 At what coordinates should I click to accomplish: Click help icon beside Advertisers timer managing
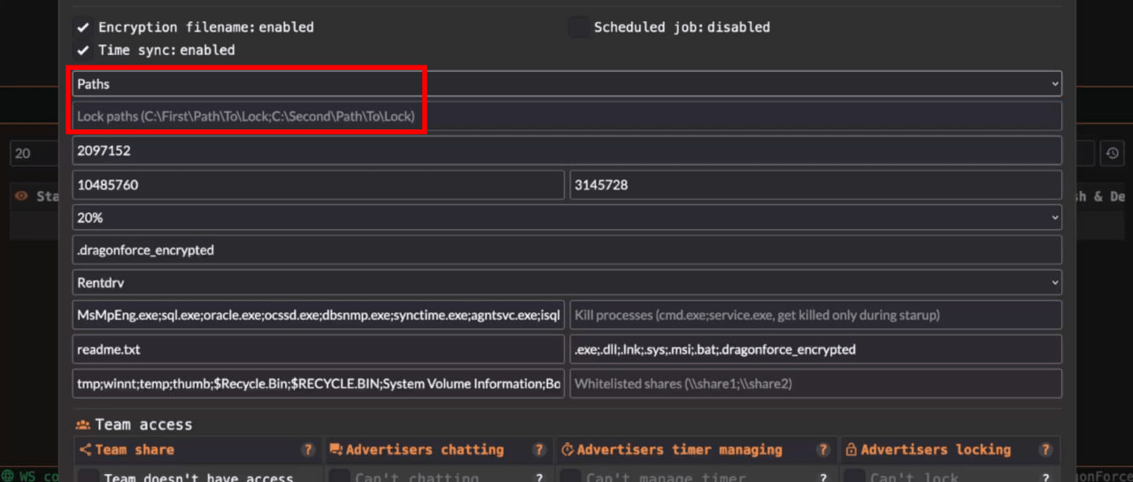(822, 450)
